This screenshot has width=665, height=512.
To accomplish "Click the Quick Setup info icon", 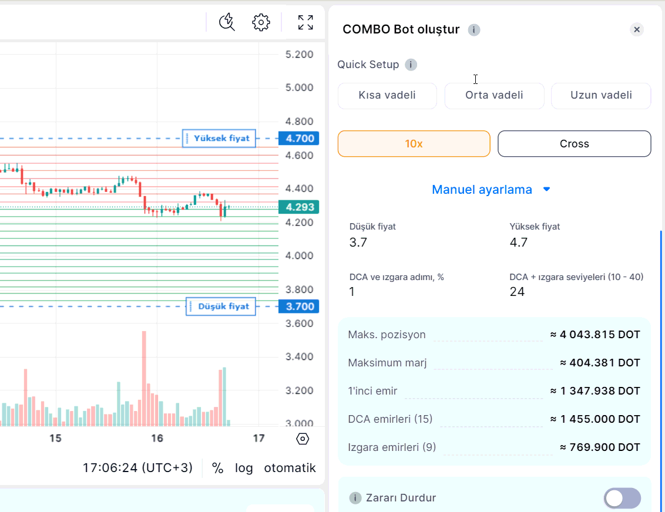I will pyautogui.click(x=411, y=65).
